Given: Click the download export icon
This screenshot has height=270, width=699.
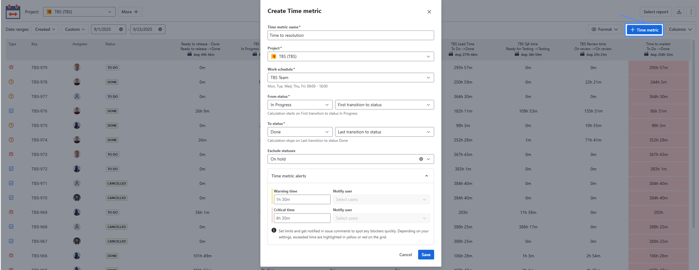Looking at the screenshot, I should tap(679, 12).
